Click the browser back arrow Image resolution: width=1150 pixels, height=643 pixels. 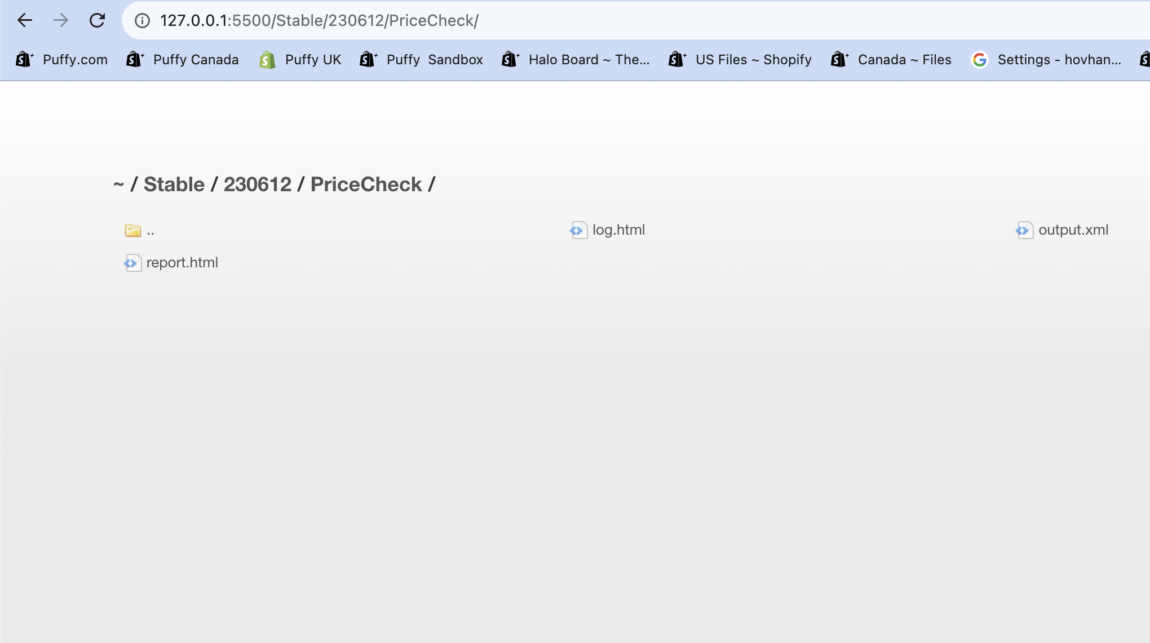click(x=25, y=21)
